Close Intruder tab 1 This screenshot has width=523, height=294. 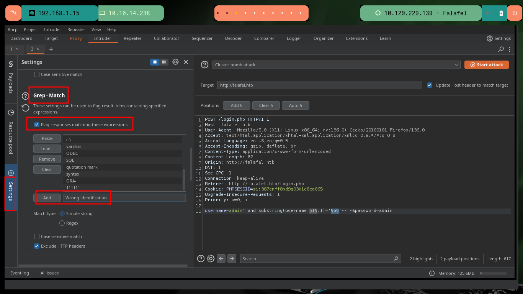(x=17, y=49)
